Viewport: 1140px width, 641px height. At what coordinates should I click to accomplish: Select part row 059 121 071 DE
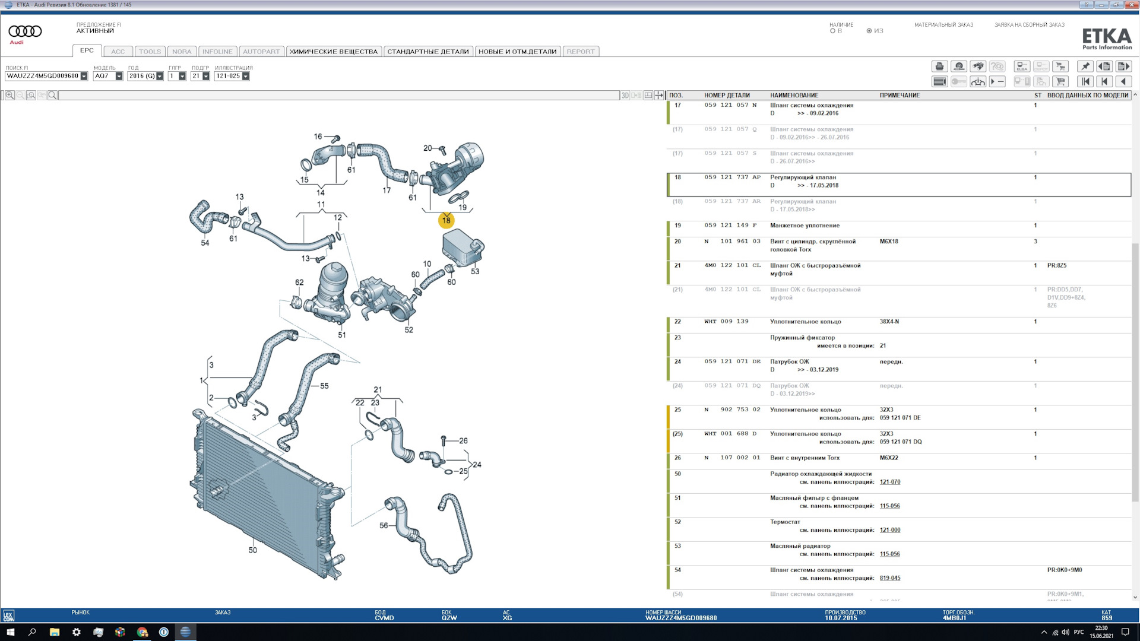pyautogui.click(x=899, y=369)
